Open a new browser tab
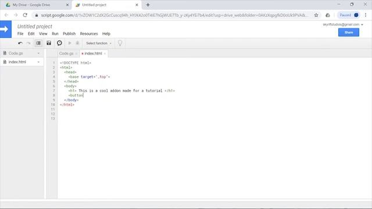372x209 pixels. [x=148, y=5]
